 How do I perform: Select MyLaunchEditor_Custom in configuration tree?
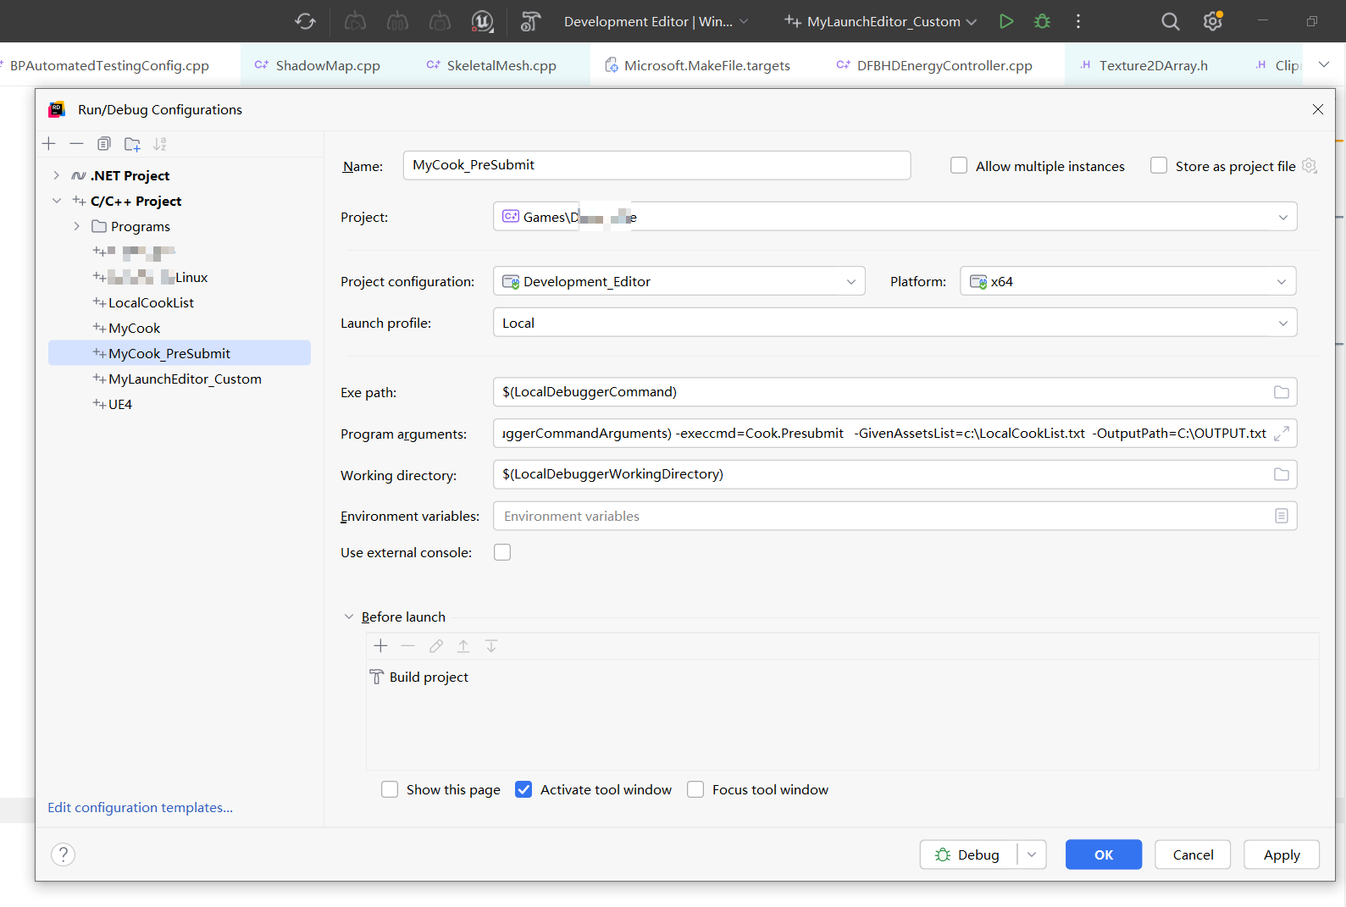[185, 379]
